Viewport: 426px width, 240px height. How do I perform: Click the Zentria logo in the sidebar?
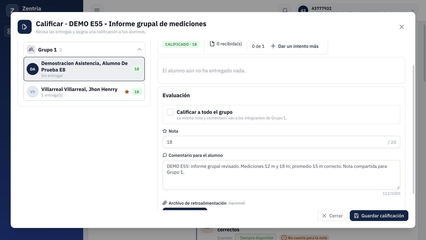point(12,10)
